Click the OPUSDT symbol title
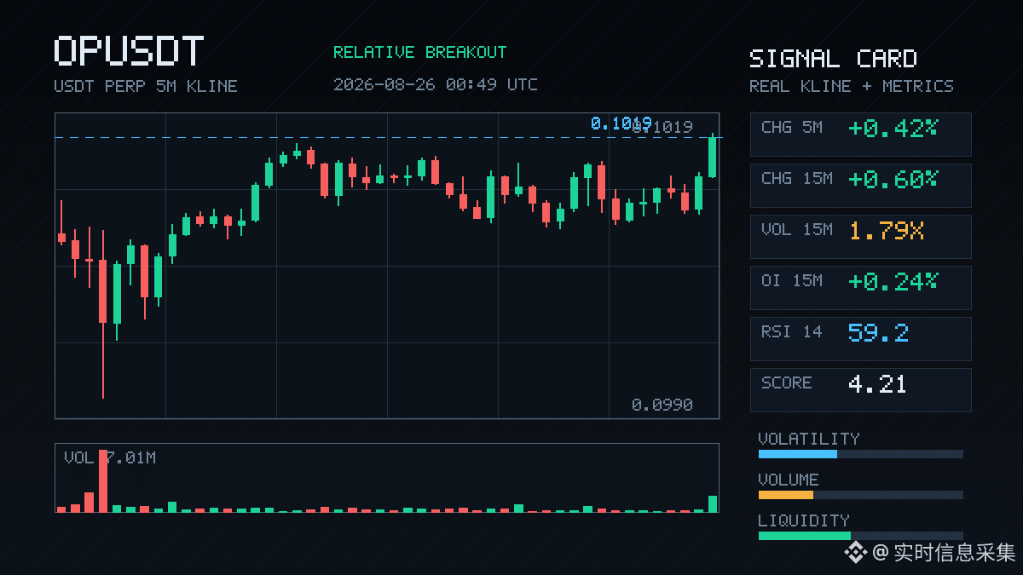The height and width of the screenshot is (575, 1023). pos(129,52)
